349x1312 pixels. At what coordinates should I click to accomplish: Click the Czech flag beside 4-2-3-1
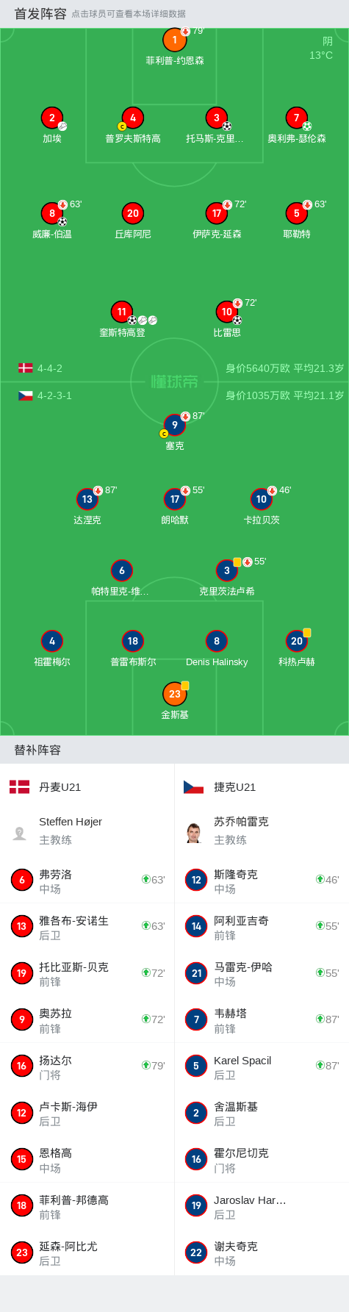coord(26,395)
